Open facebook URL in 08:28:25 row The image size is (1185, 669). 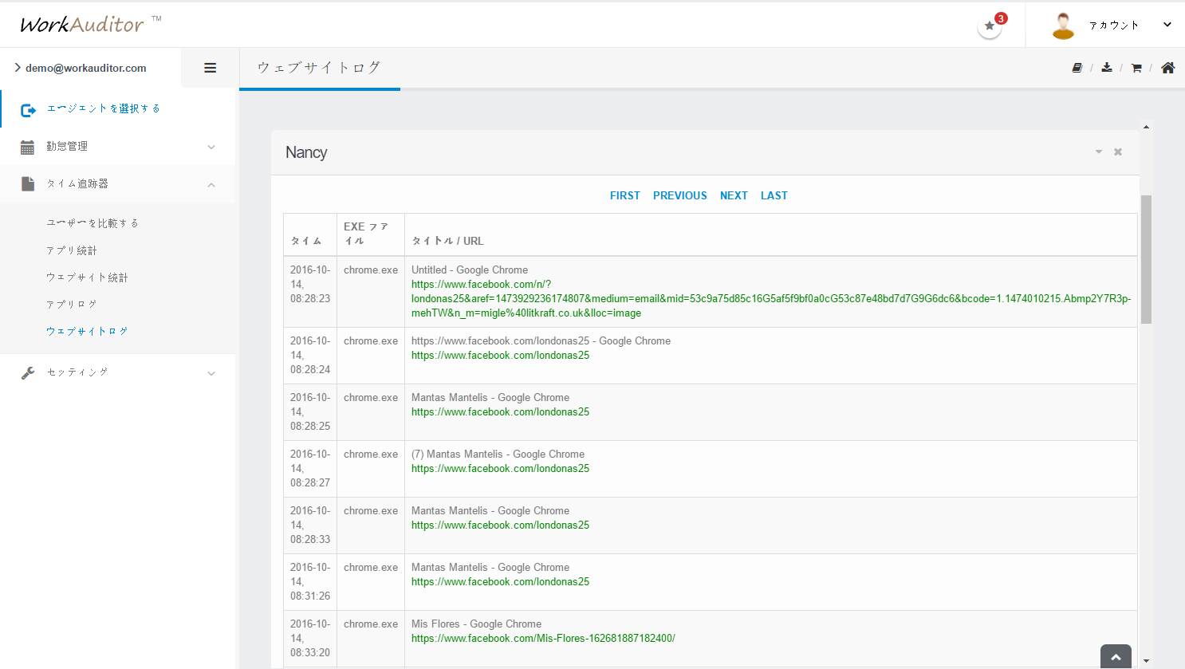point(500,412)
